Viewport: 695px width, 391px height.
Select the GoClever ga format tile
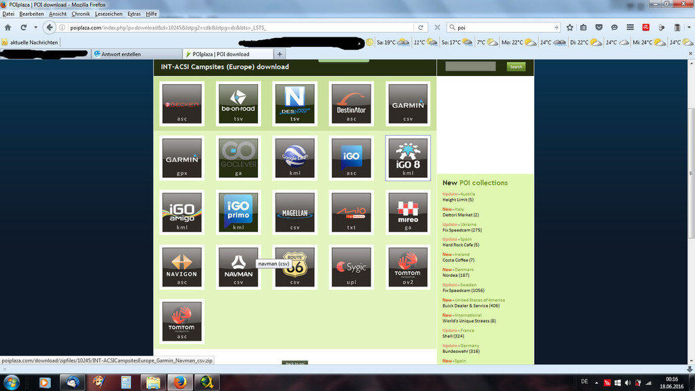pyautogui.click(x=238, y=158)
